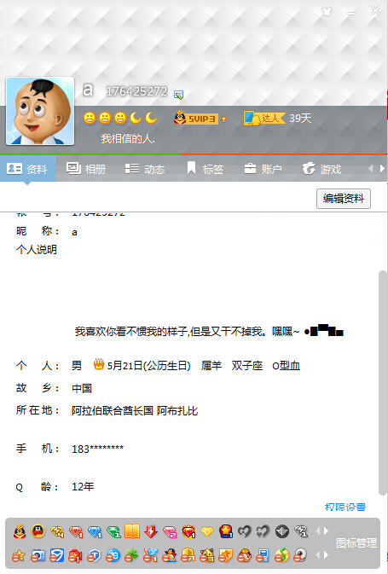The image size is (388, 574).
Task: Open the 标签 tab
Action: pos(205,169)
